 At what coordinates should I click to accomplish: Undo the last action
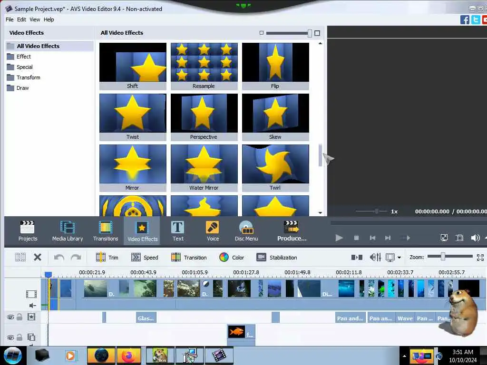tap(59, 257)
